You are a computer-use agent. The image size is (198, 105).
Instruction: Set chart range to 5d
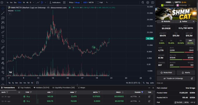(x=29, y=83)
